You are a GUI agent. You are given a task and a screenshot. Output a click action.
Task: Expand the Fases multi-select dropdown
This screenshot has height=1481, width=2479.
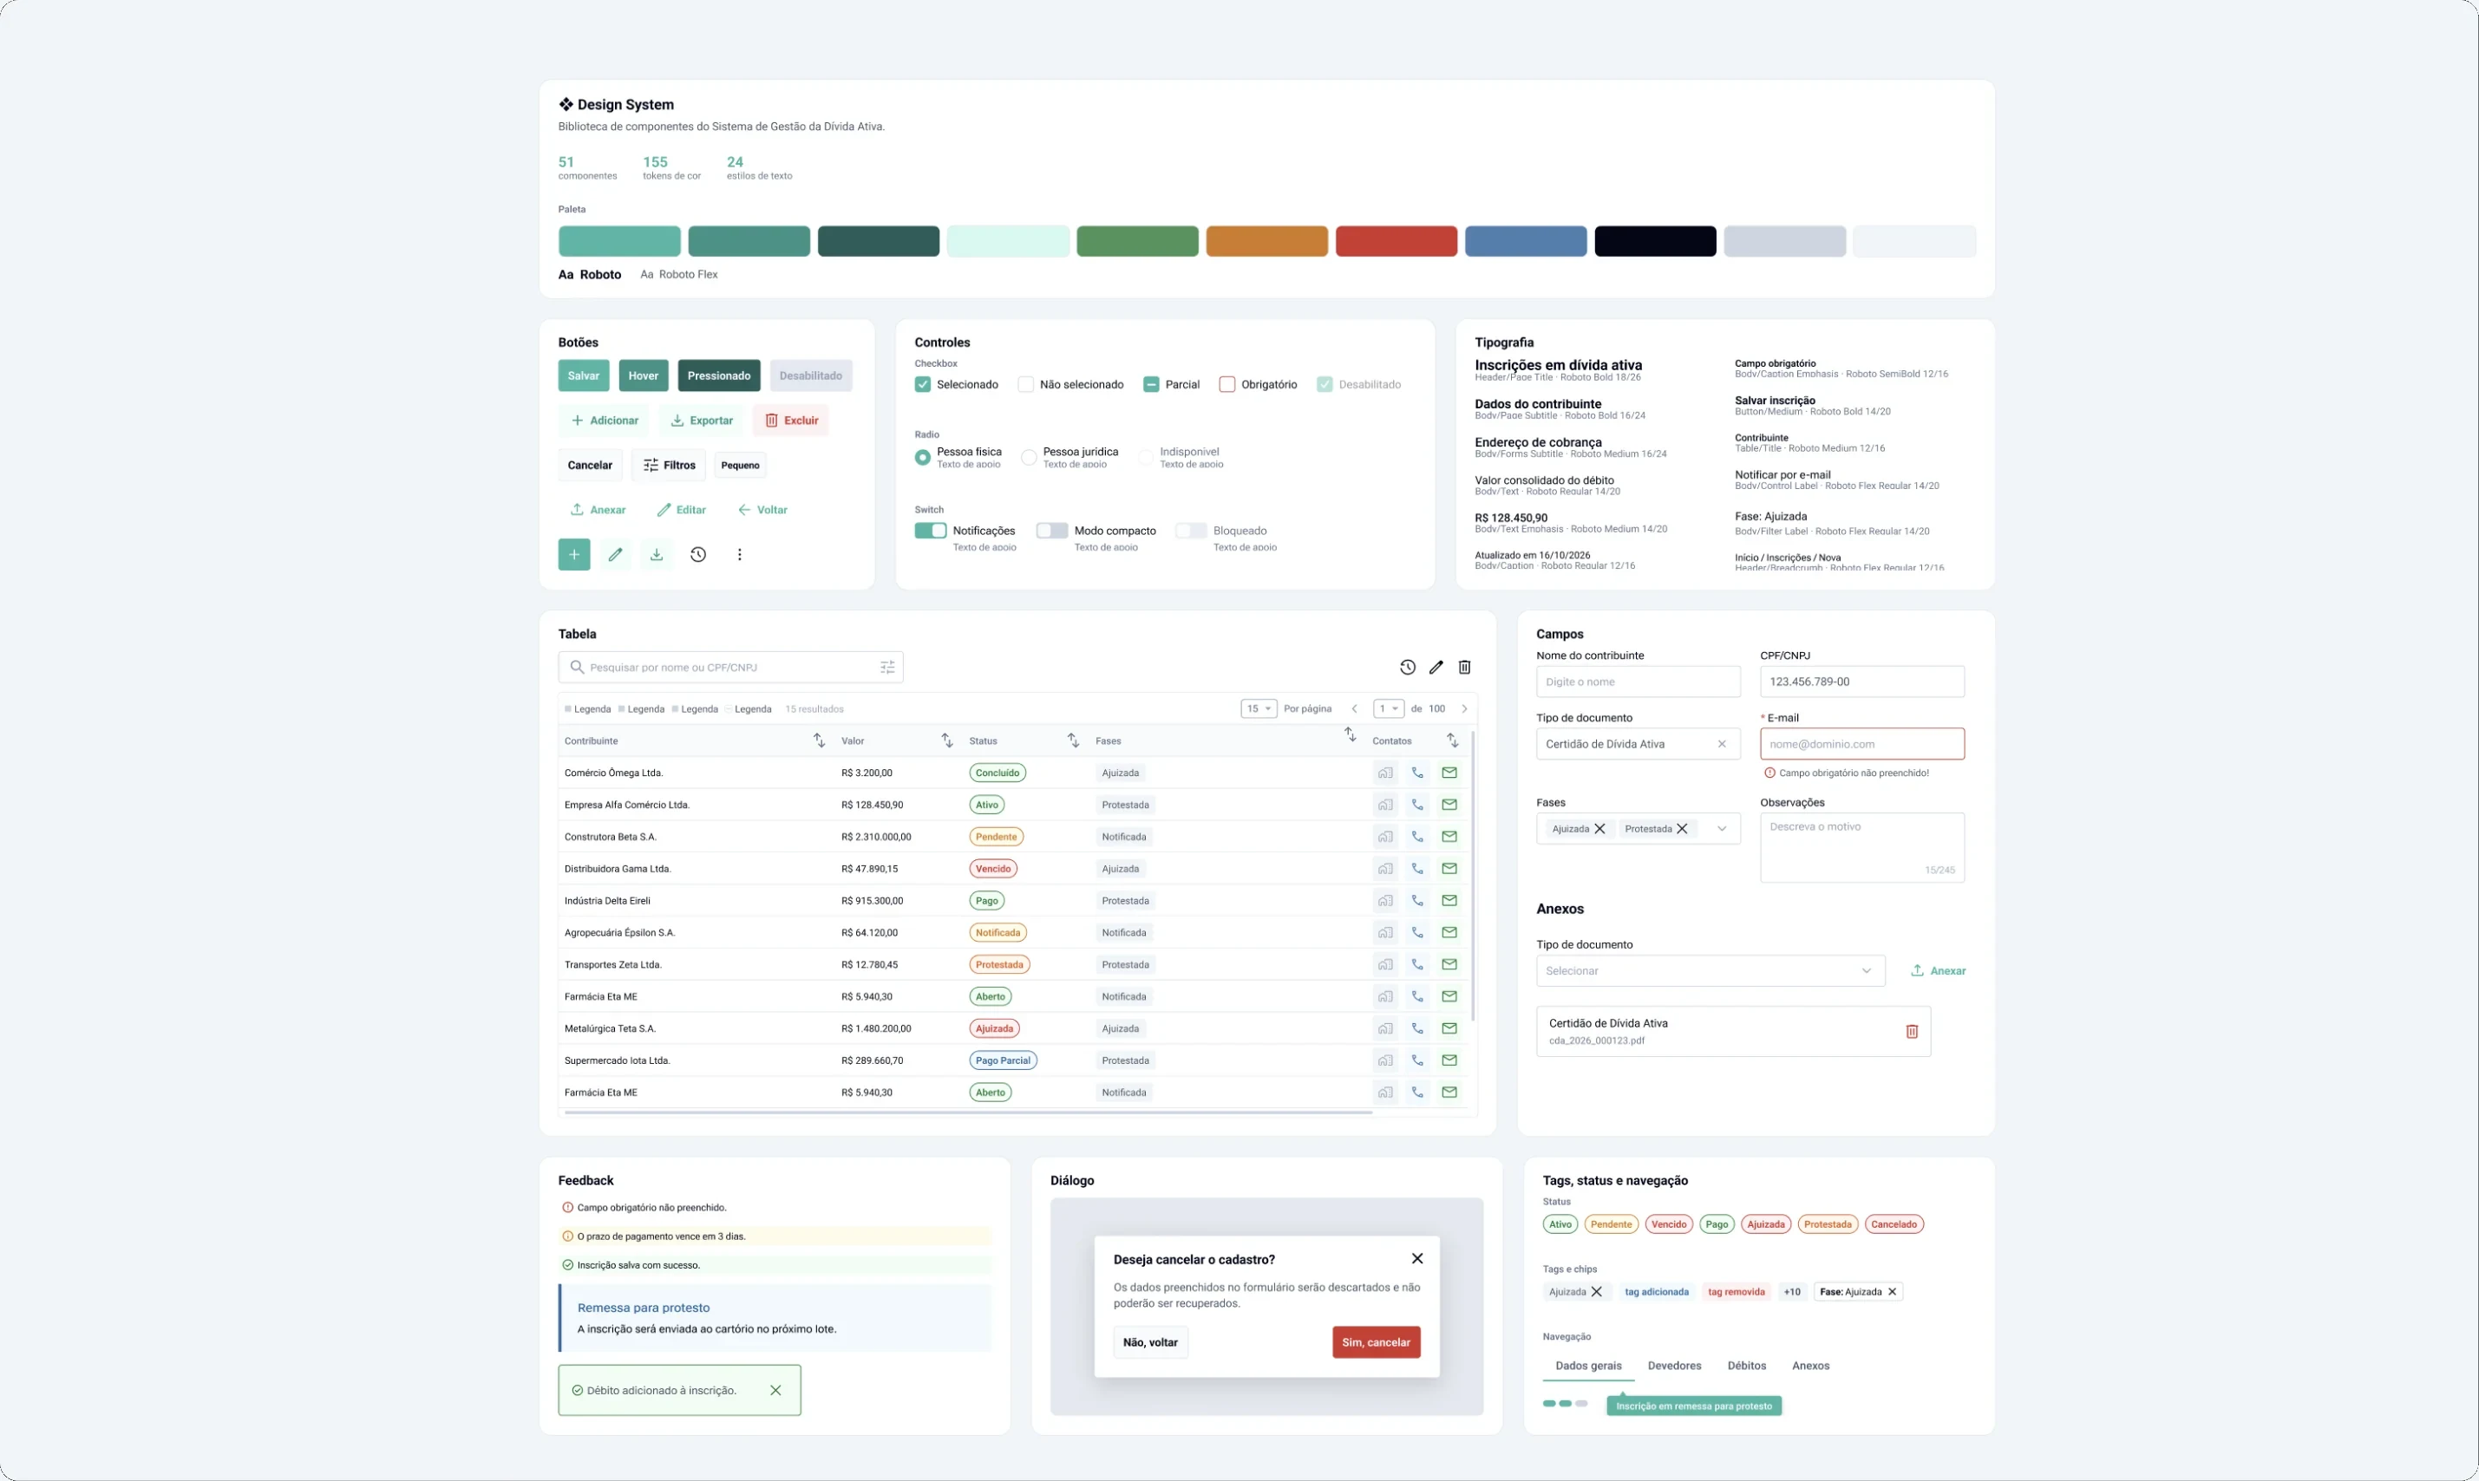pos(1722,829)
